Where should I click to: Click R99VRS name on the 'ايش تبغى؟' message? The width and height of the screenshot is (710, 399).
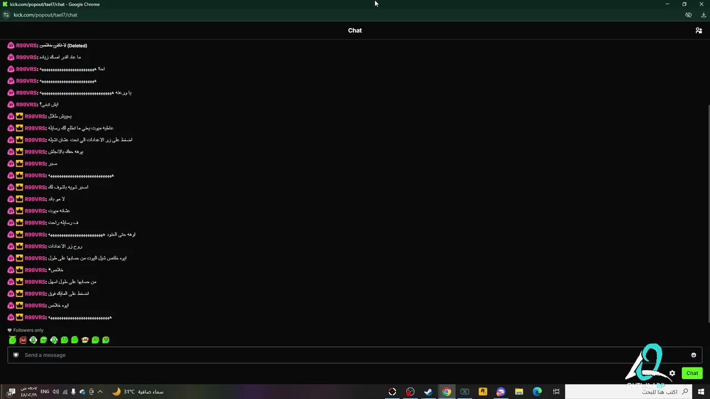point(26,104)
